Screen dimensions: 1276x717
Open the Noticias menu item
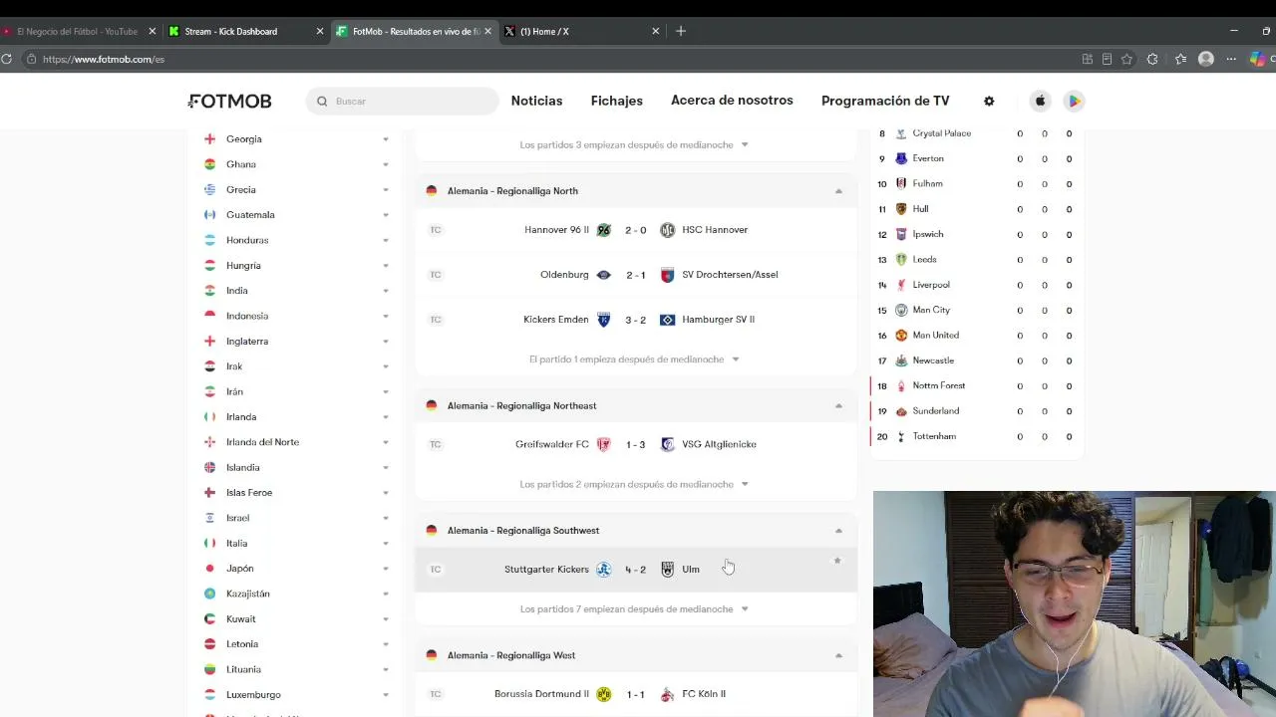(x=536, y=101)
